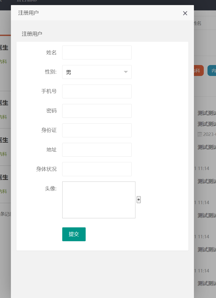216x298 pixels.
Task: Click the calendar icon next to the 2023 date
Action: [200, 134]
